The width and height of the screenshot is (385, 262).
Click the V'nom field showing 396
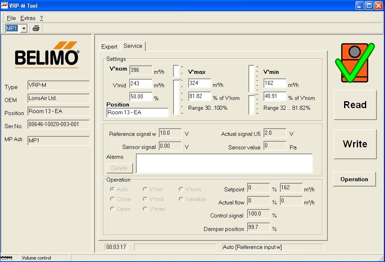click(x=141, y=70)
